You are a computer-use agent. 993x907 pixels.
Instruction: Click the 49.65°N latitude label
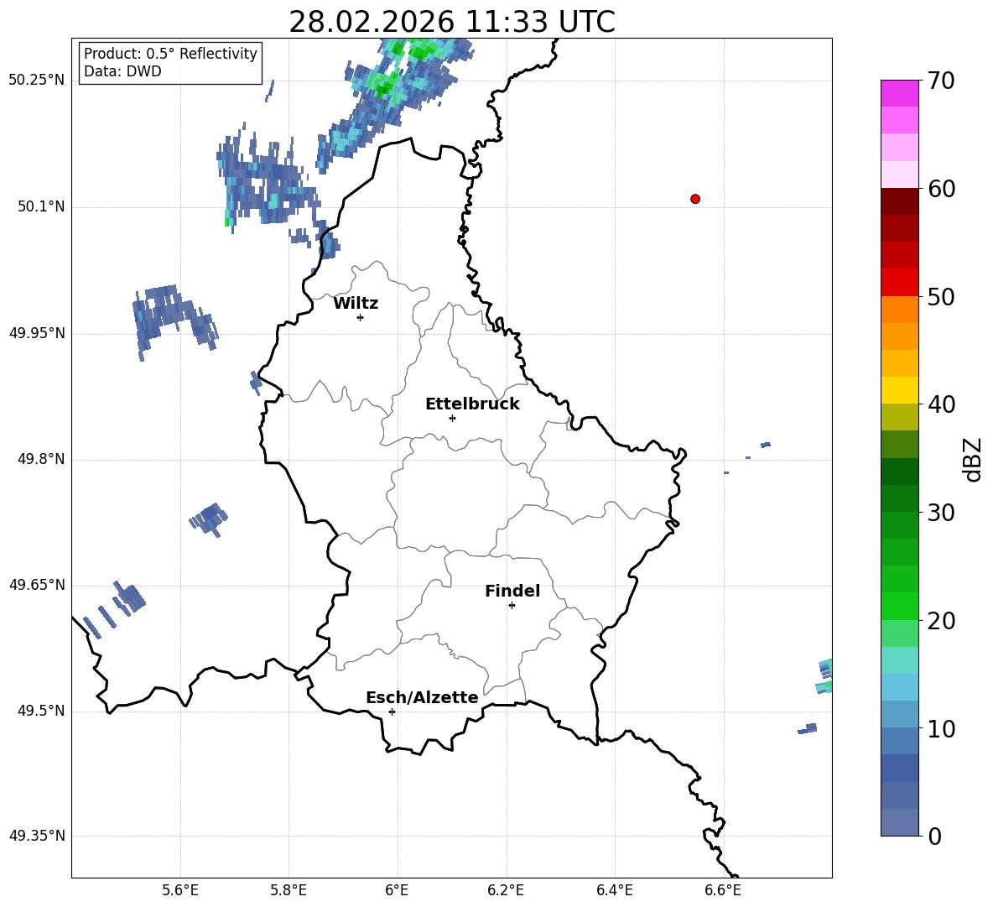coord(37,585)
